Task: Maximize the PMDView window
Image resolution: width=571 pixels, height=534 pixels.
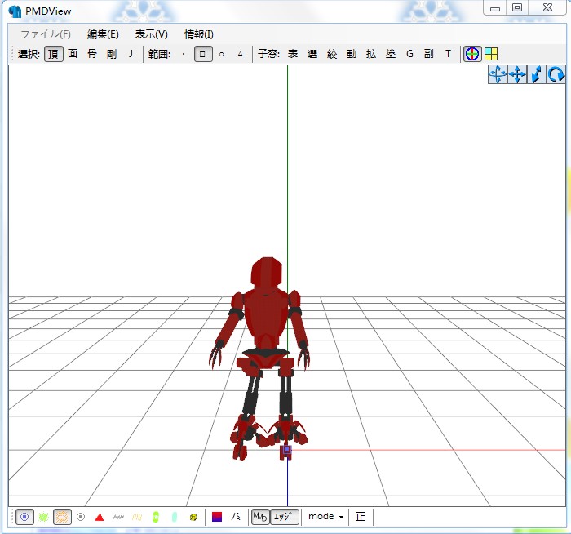Action: [517, 8]
